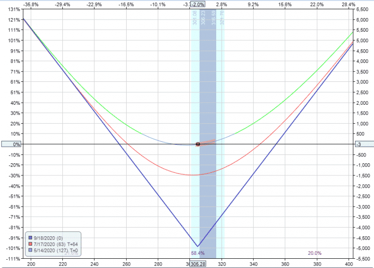Click the 5/14/2020 T+0 legend swatch
The image size is (374, 268).
point(30,250)
